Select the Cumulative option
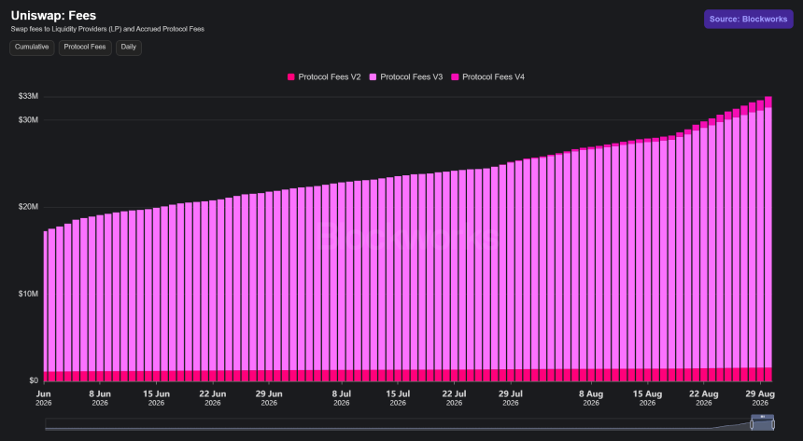The width and height of the screenshot is (803, 441). click(x=32, y=48)
